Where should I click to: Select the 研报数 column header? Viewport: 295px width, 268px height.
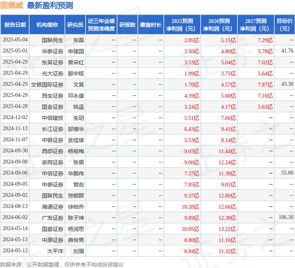point(127,24)
